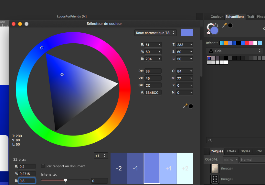Viewport: 265px width, 185px height.
Task: Set no color with the red slash icon
Action: tap(208, 33)
